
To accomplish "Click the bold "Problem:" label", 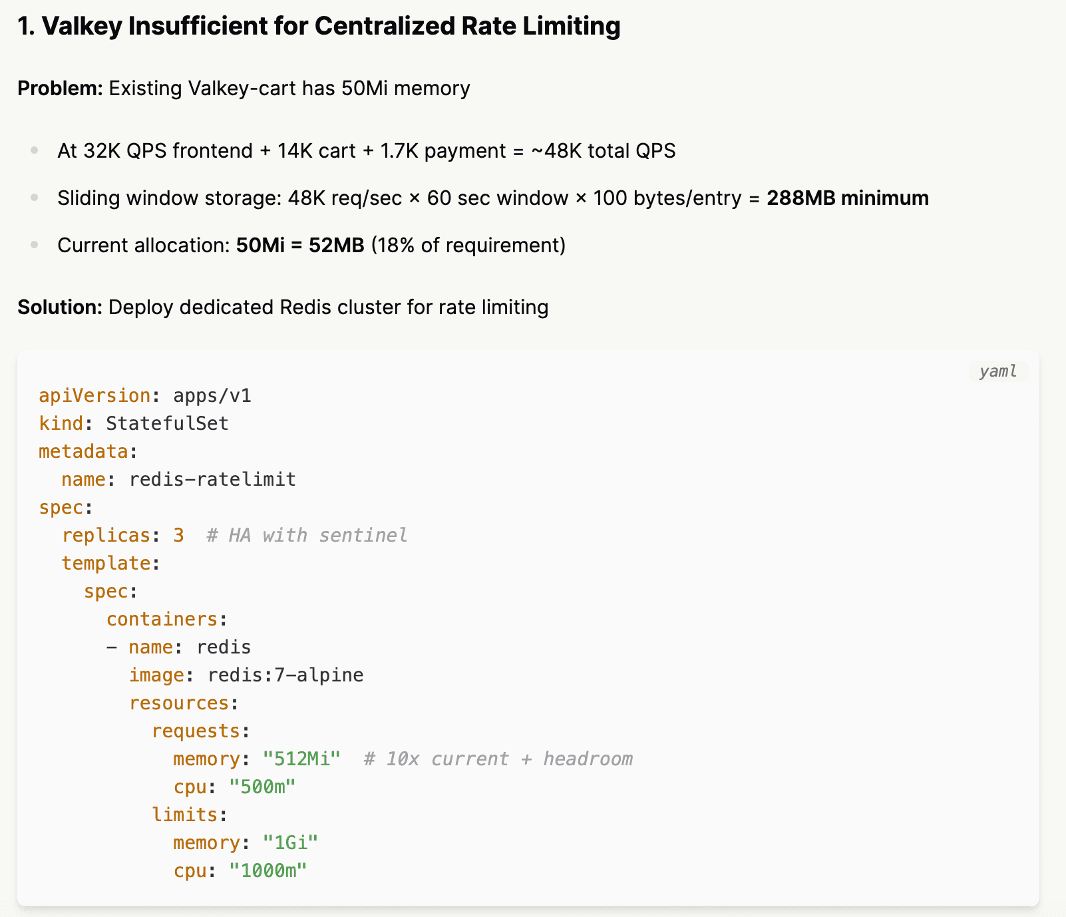I will point(60,88).
